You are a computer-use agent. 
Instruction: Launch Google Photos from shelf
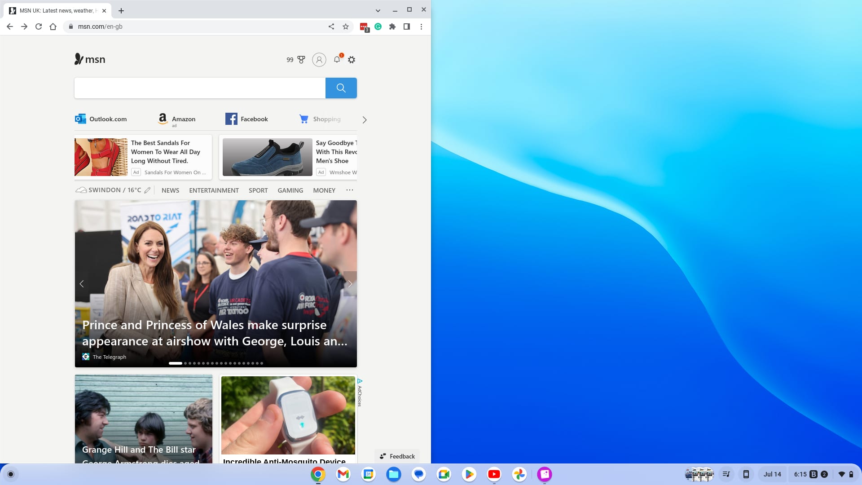[x=519, y=474]
